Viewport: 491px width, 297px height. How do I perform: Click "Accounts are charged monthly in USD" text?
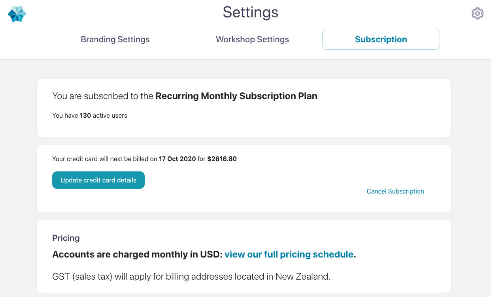pyautogui.click(x=137, y=254)
